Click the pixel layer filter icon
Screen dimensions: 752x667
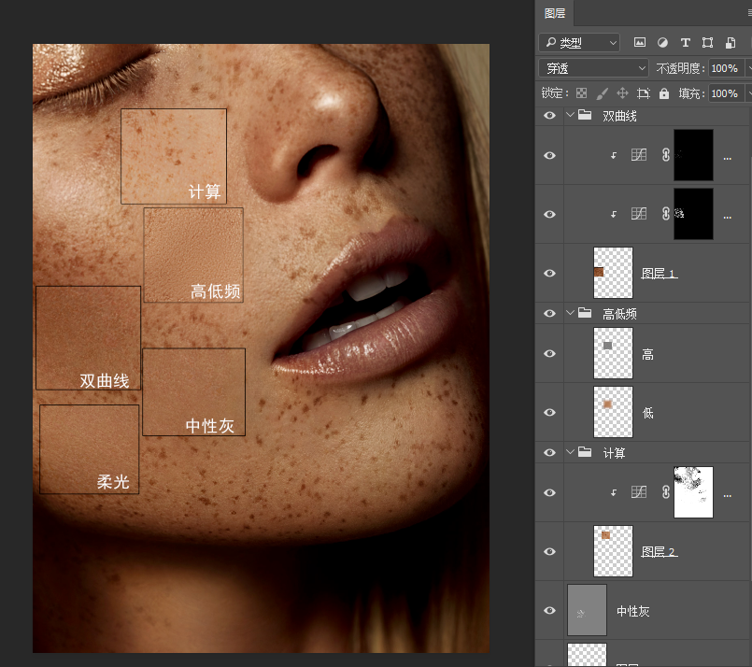(x=640, y=42)
